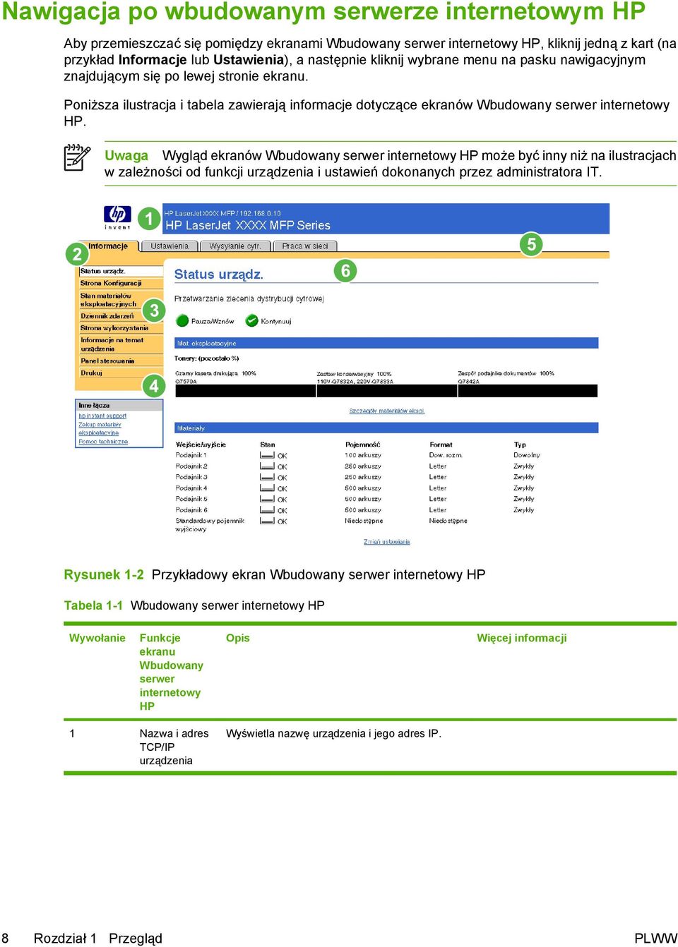Click the Uwaga note heading

point(126,155)
